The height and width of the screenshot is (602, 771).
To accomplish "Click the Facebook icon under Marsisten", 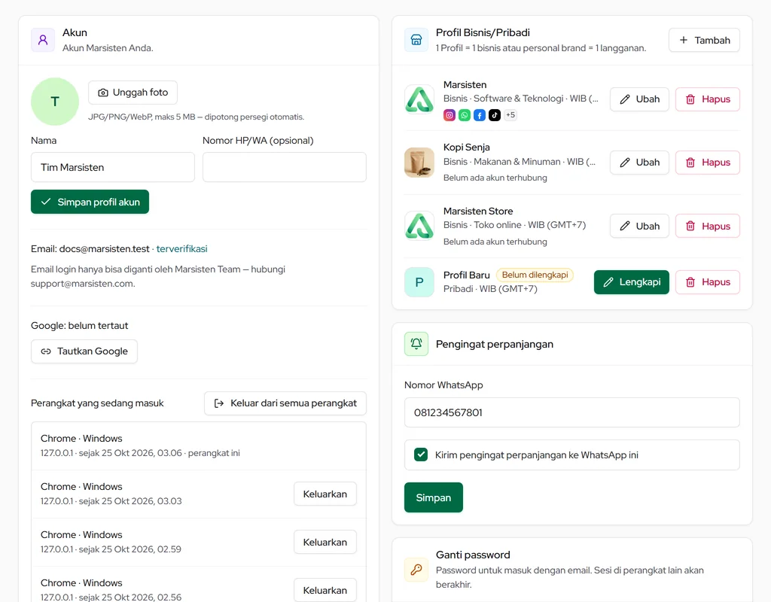I will 480,115.
